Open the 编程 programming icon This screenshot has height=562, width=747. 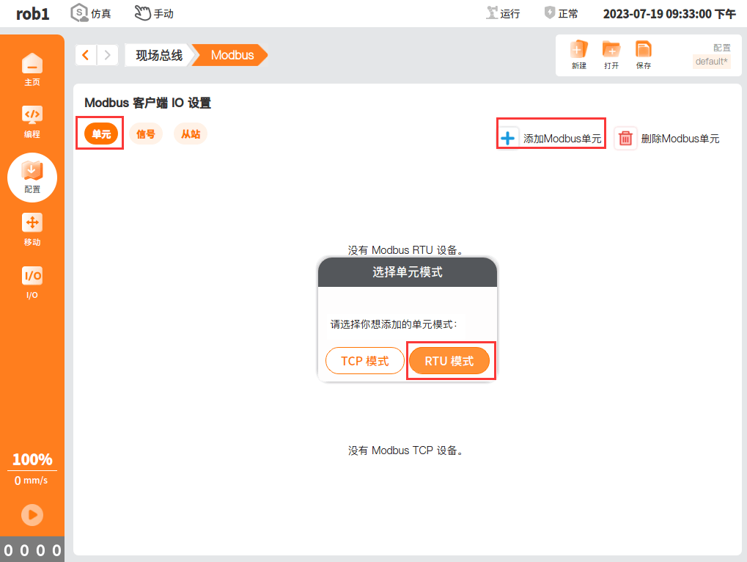(32, 122)
